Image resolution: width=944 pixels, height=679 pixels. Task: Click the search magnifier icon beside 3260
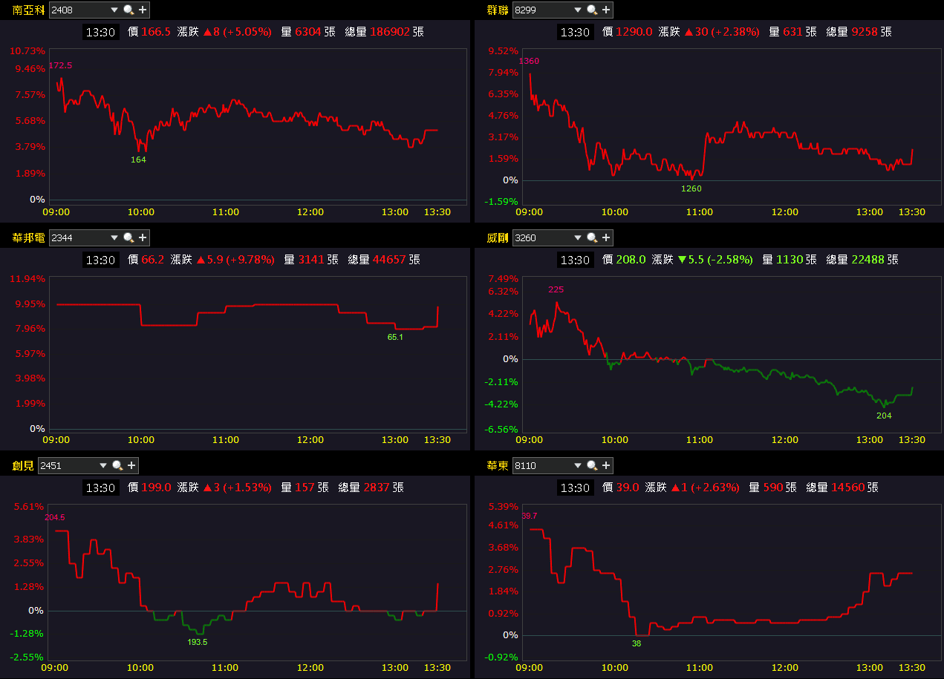(592, 238)
